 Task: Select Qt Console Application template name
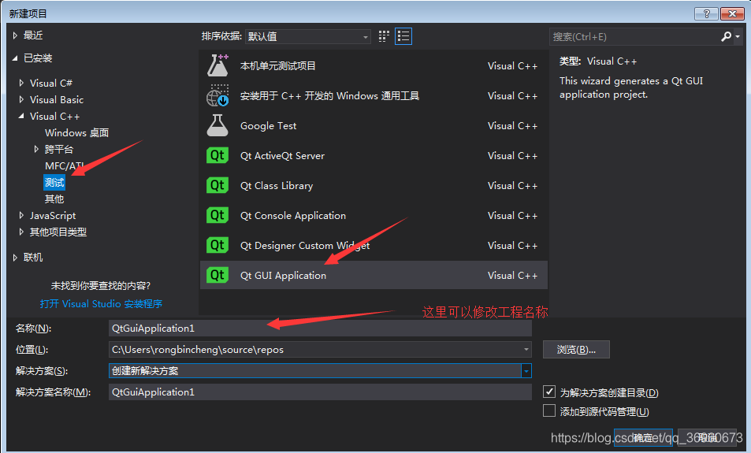293,216
